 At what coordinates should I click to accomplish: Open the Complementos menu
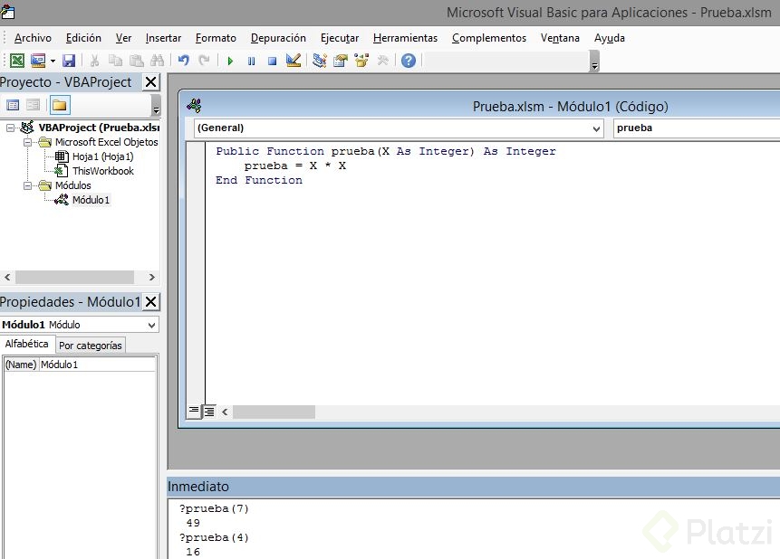tap(489, 38)
